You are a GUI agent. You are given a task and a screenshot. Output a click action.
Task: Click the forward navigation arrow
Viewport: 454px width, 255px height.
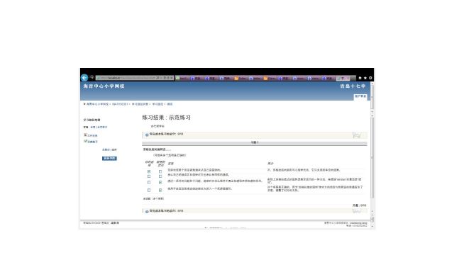pyautogui.click(x=92, y=77)
